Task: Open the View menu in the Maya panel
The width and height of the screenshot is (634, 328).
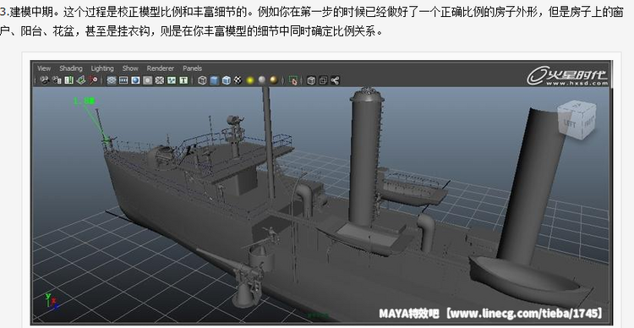Action: [x=44, y=68]
